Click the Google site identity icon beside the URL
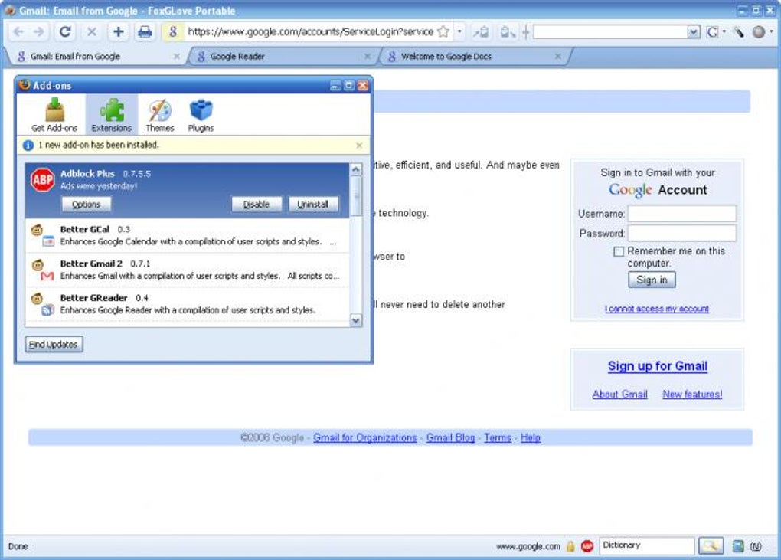 173,32
